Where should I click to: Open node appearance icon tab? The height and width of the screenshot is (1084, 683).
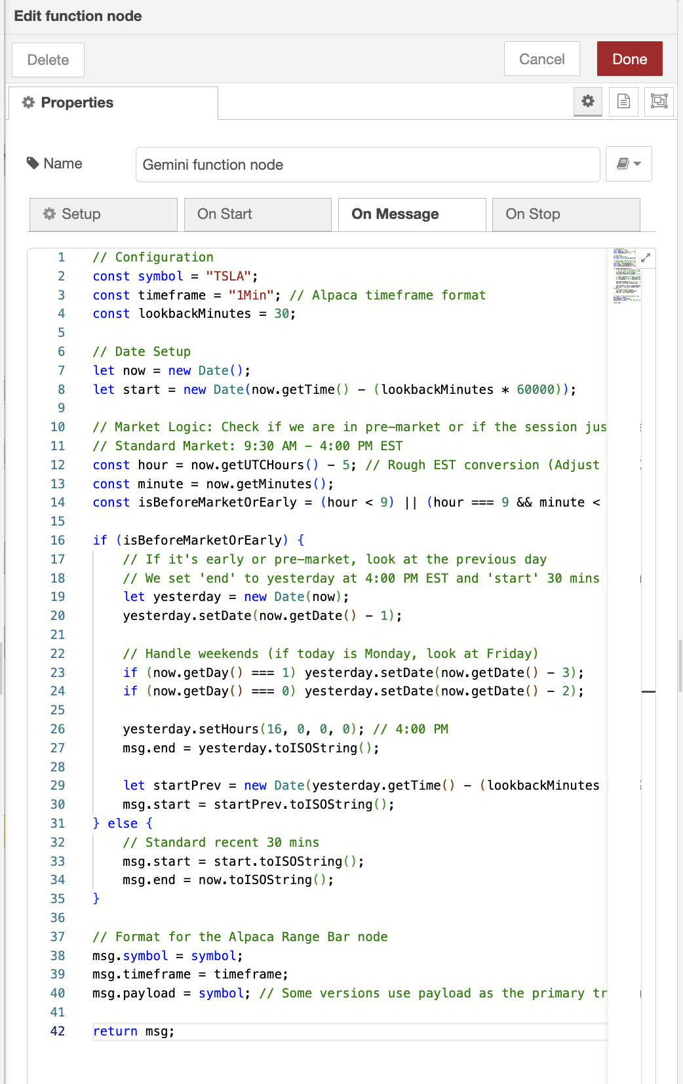[x=659, y=101]
